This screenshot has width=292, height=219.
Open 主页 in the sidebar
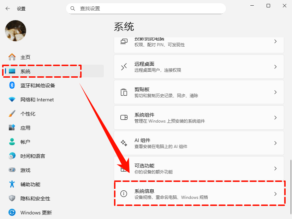pos(25,57)
